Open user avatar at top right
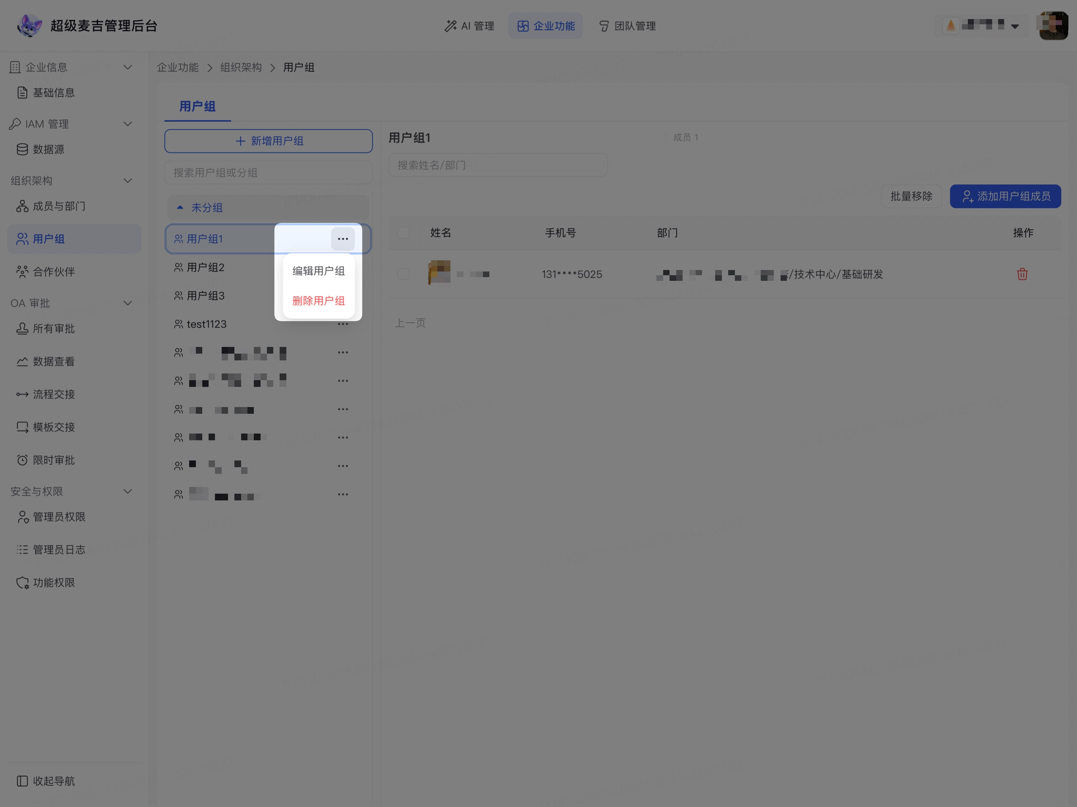The width and height of the screenshot is (1077, 807). 1053,26
